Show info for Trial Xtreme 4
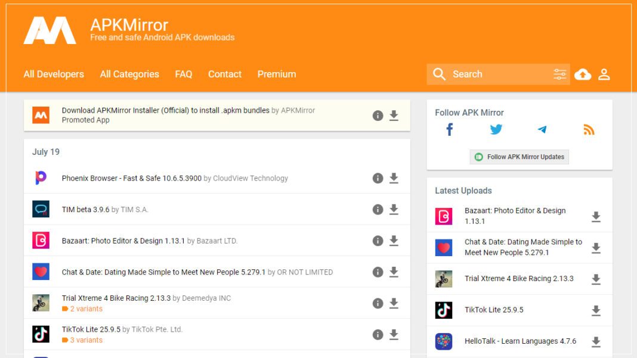Screen dimensions: 637x358 click(x=378, y=303)
